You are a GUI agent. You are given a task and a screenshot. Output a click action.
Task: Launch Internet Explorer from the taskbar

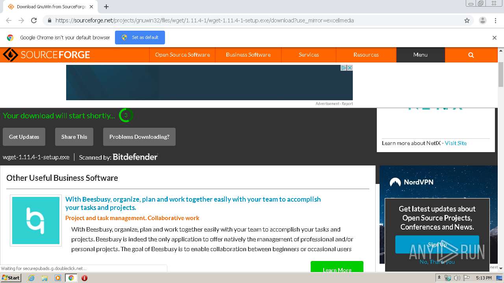pyautogui.click(x=31, y=278)
